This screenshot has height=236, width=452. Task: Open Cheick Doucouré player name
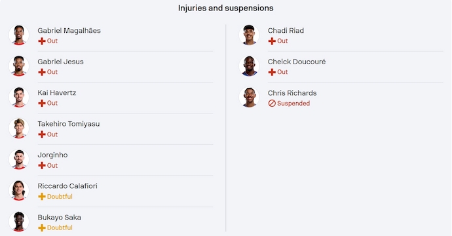[x=297, y=62]
